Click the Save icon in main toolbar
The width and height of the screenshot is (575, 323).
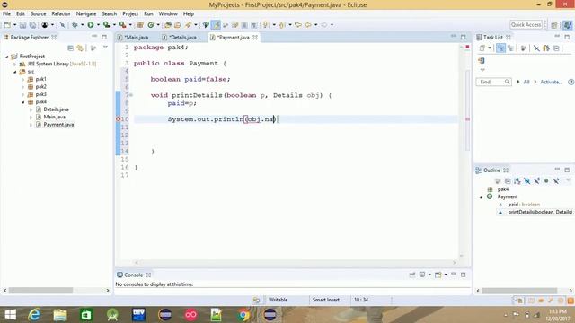tap(22, 25)
